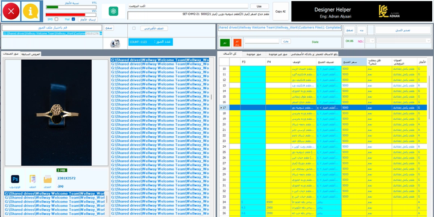Uncheck the Mail checkbox

pyautogui.click(x=74, y=19)
